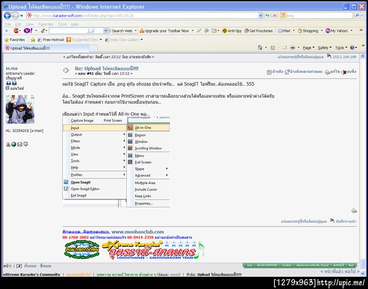Click the Feeds icon on command bar
Image resolution: width=368 pixels, height=289 pixels.
pos(272,48)
